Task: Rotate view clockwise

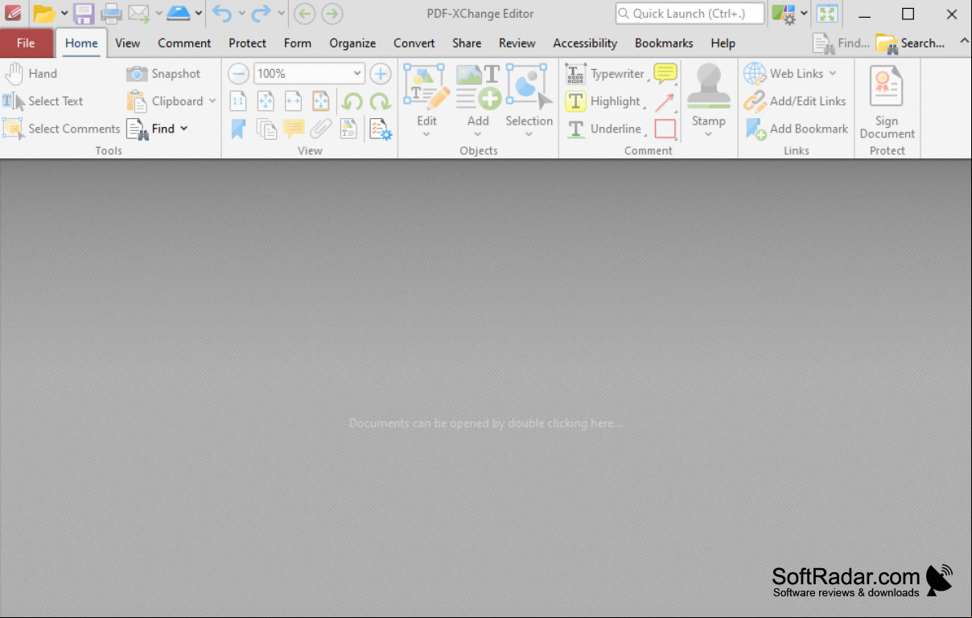Action: click(380, 101)
